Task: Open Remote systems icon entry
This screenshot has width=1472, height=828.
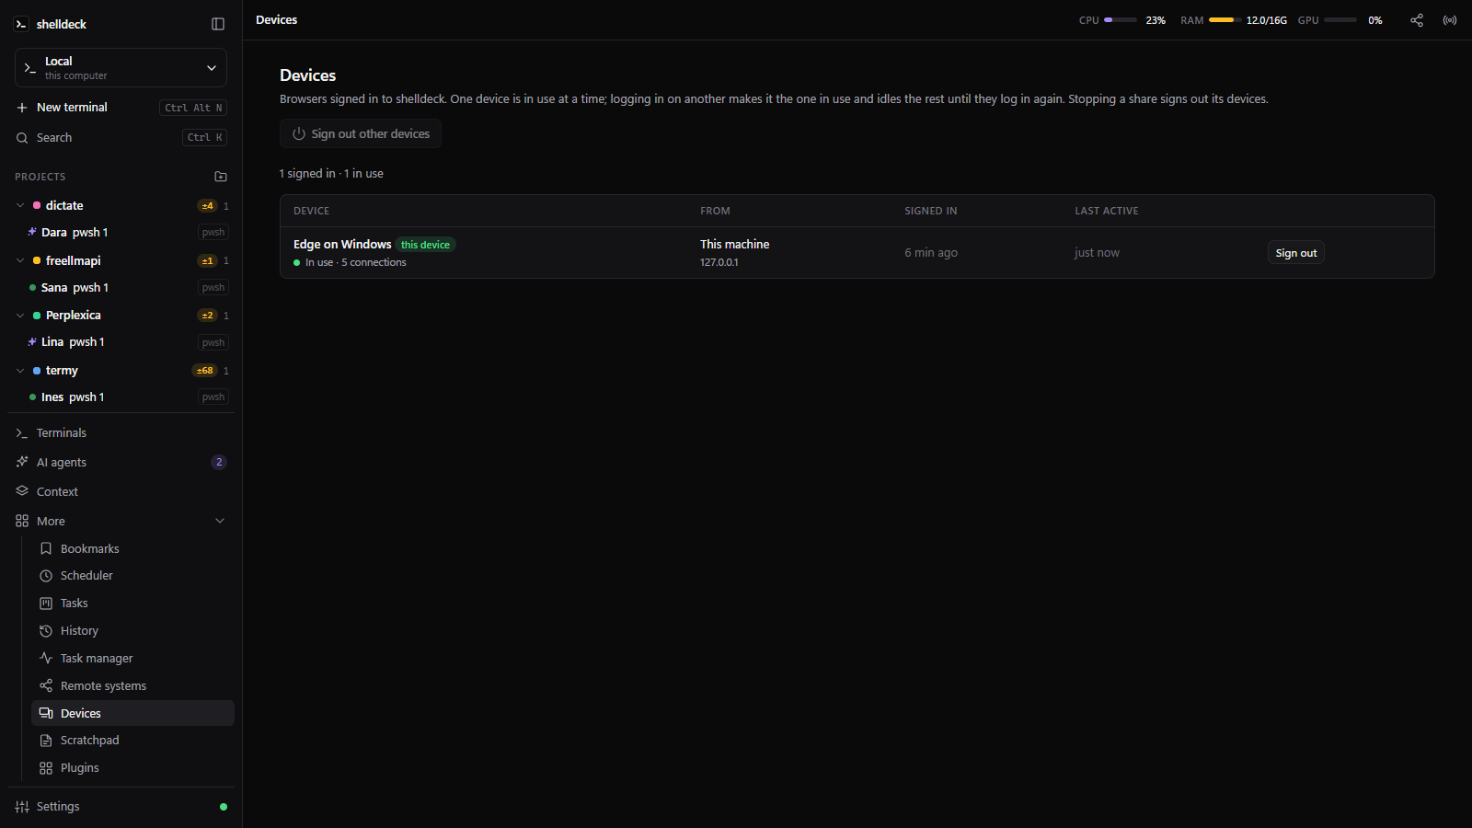Action: tap(46, 686)
